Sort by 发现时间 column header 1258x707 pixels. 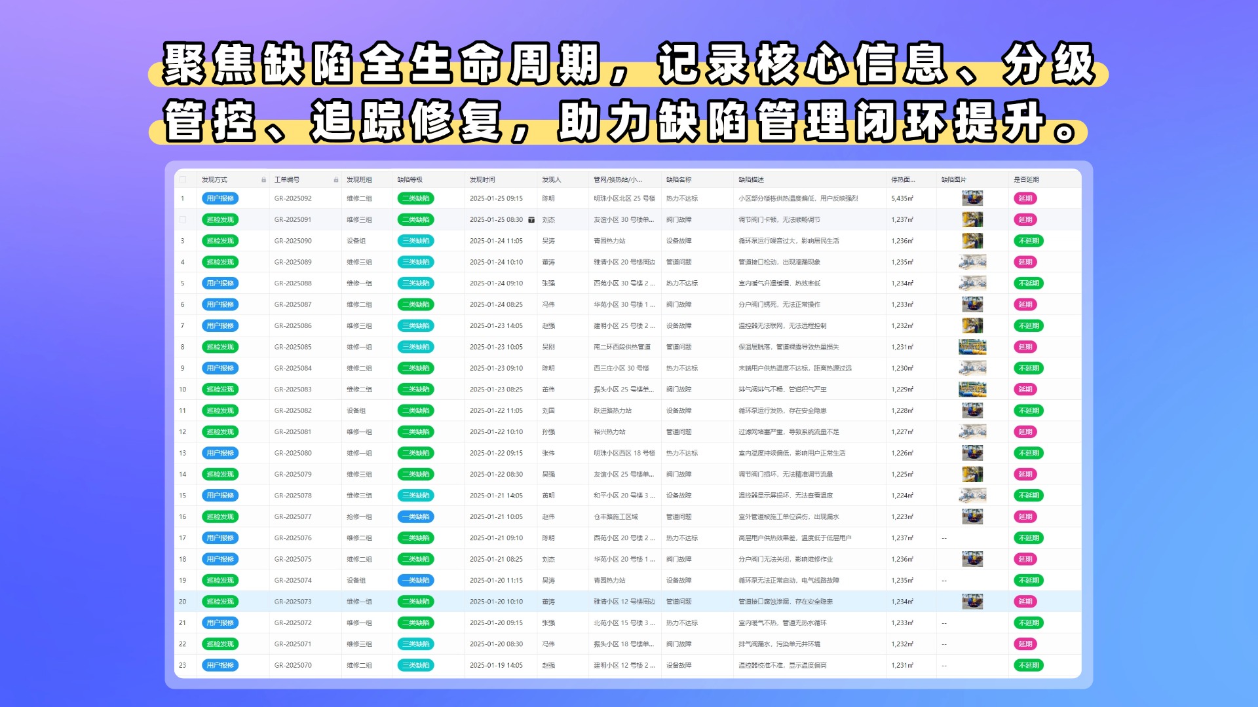[x=482, y=179]
